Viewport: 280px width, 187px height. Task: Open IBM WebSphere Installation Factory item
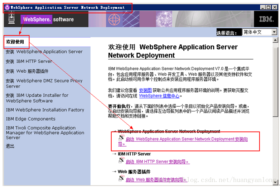click(45, 110)
